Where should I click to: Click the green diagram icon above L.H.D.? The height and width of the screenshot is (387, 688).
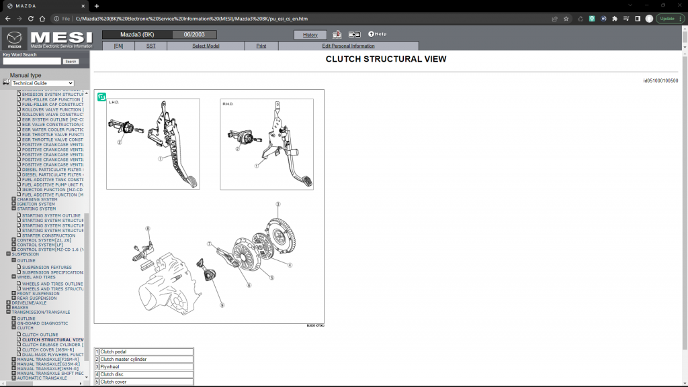click(x=101, y=97)
